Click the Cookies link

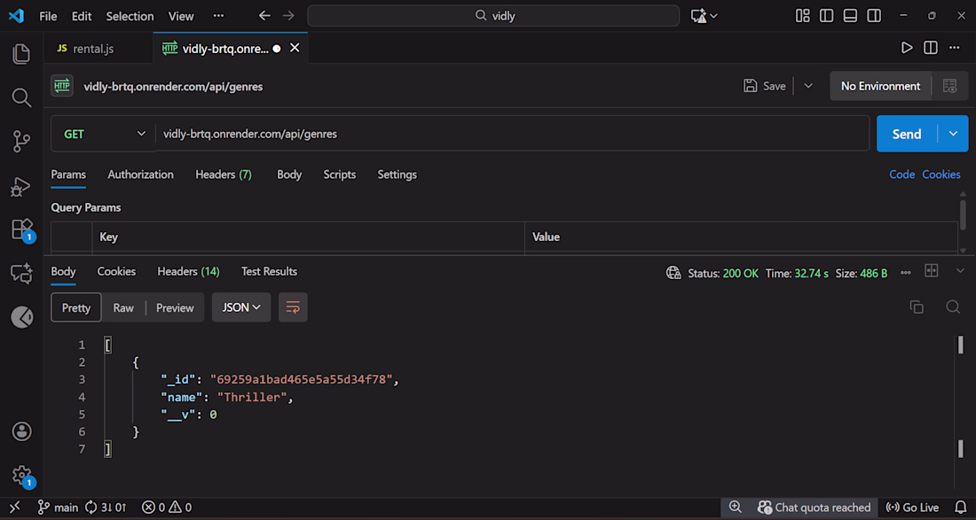[941, 175]
